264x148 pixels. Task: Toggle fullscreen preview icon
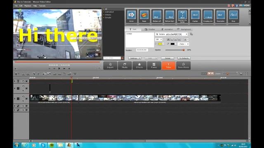point(99,68)
